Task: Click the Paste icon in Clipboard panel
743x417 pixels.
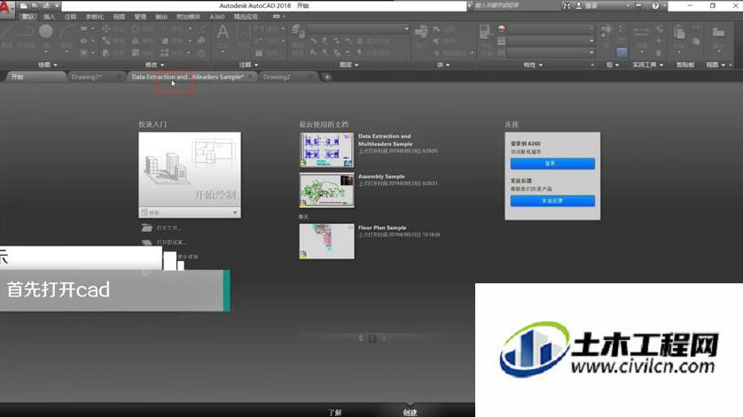Action: click(x=679, y=32)
